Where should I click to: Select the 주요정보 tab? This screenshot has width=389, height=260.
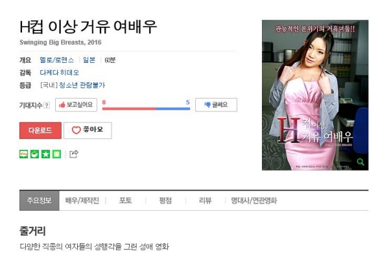[40, 200]
